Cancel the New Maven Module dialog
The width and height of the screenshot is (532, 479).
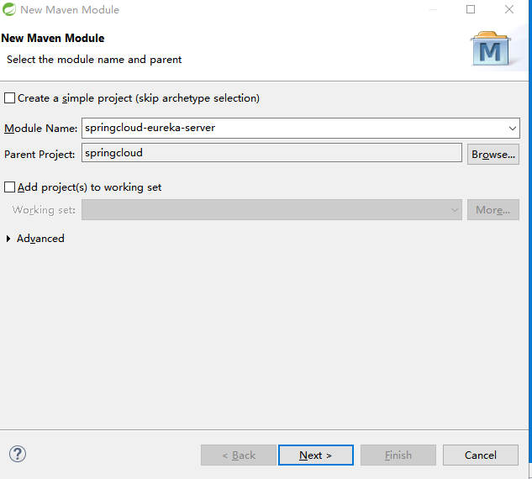[481, 455]
